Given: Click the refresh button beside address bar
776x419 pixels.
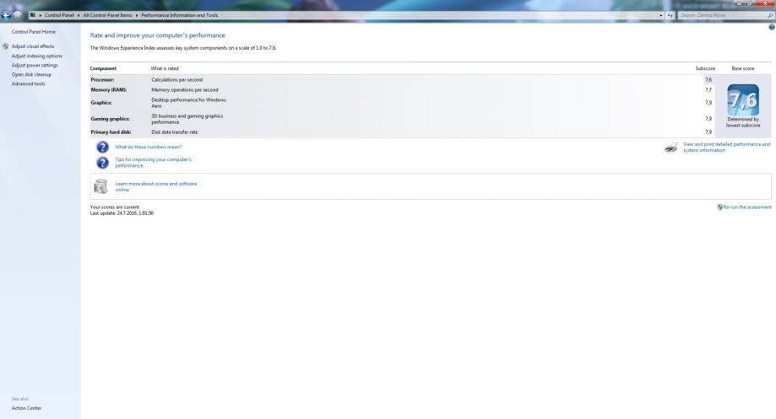Looking at the screenshot, I should click(x=670, y=15).
